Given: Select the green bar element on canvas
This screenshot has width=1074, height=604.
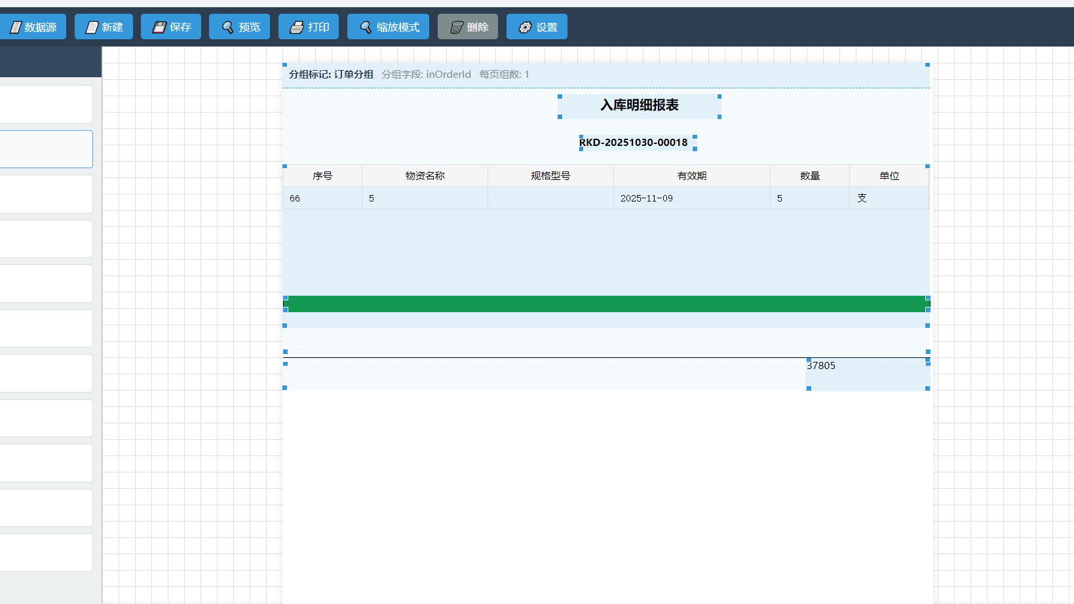Looking at the screenshot, I should 607,304.
